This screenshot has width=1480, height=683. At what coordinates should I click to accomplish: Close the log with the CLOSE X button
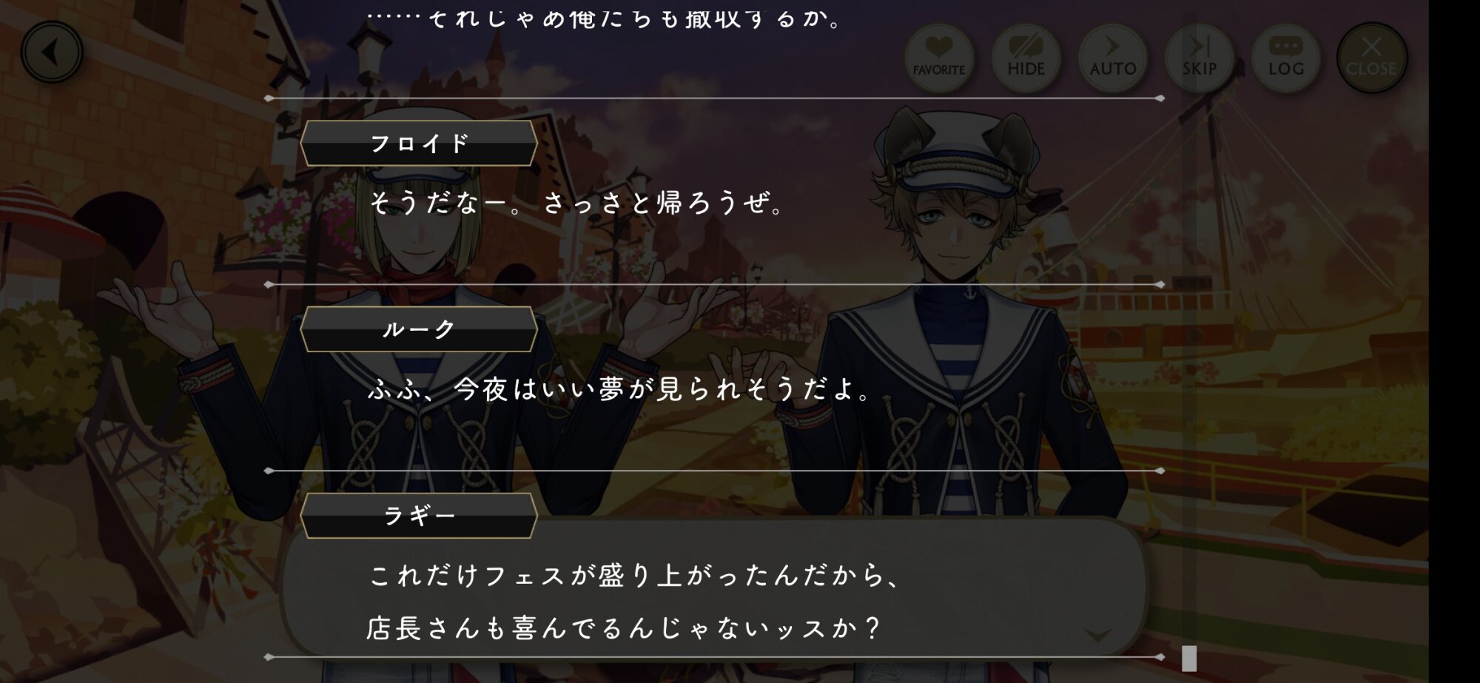pos(1371,58)
